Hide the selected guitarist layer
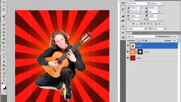Viewport: 181px width, 102px height. (128, 46)
